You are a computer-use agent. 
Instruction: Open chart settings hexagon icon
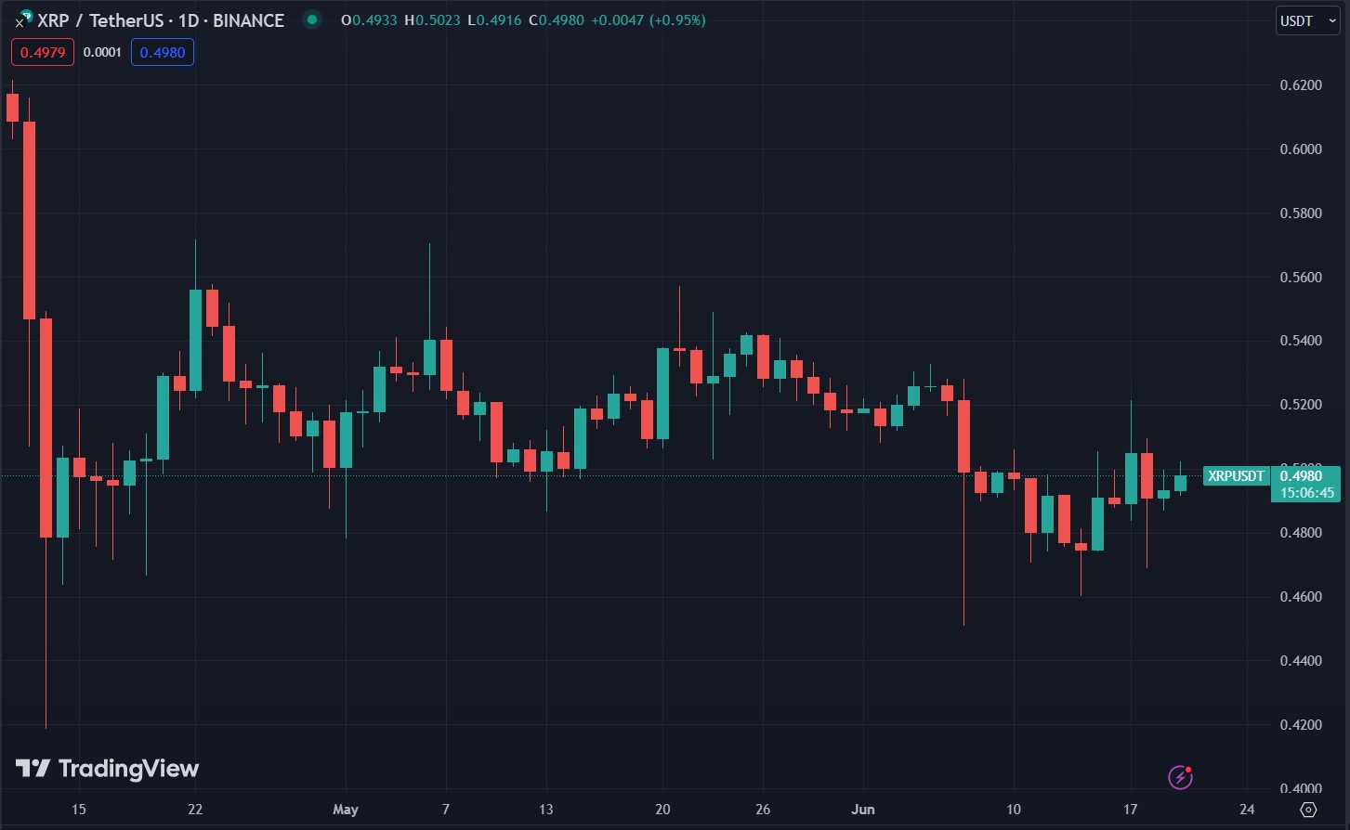pos(1309,810)
